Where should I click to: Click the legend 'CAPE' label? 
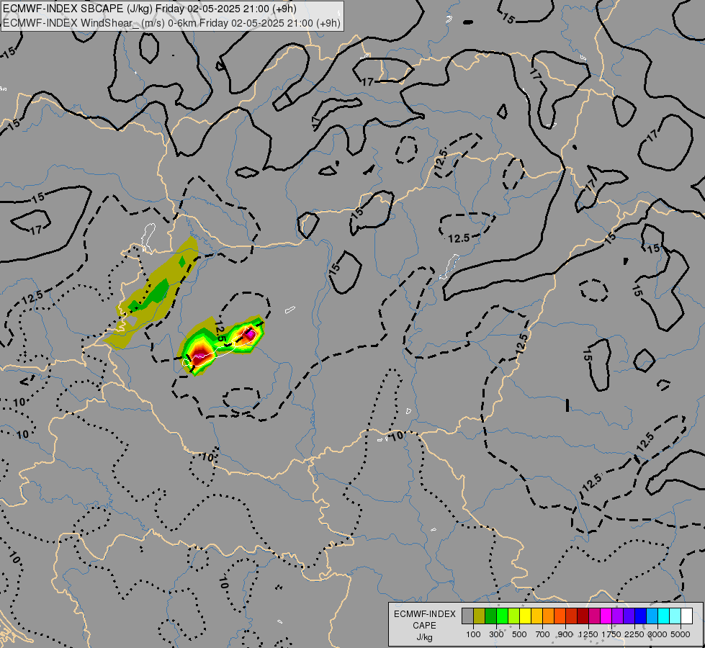(424, 626)
